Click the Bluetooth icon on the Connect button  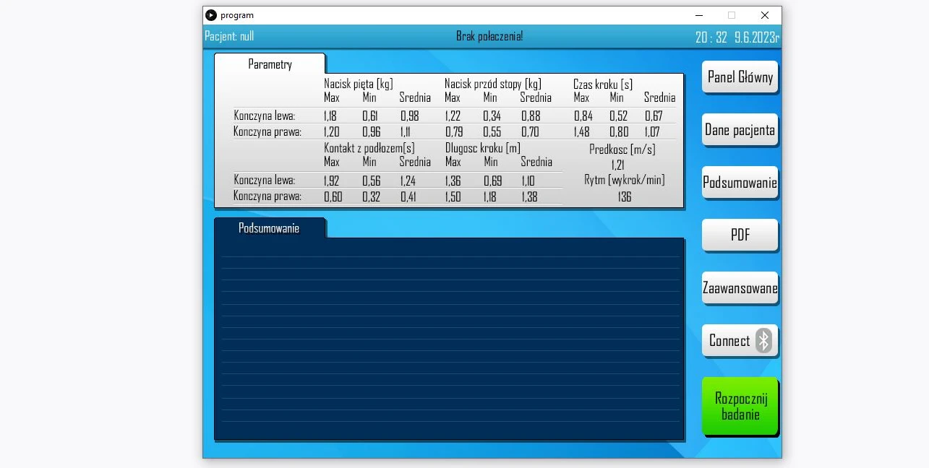[x=763, y=341]
